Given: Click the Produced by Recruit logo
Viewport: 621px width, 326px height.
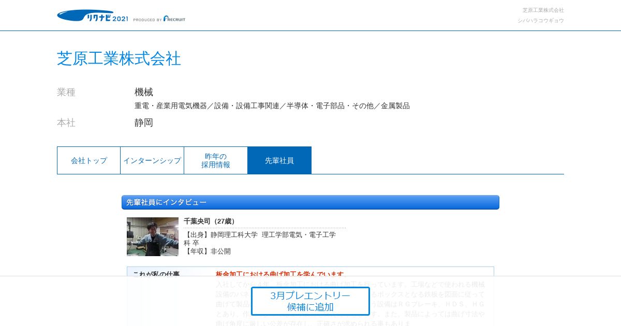Looking at the screenshot, I should click(x=159, y=19).
